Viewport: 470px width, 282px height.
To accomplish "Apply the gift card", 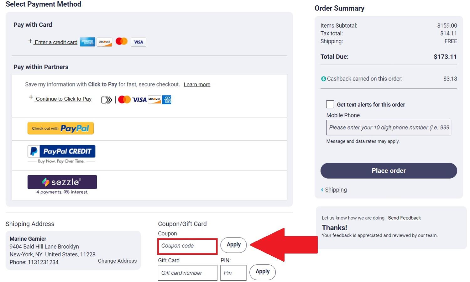I will [262, 272].
